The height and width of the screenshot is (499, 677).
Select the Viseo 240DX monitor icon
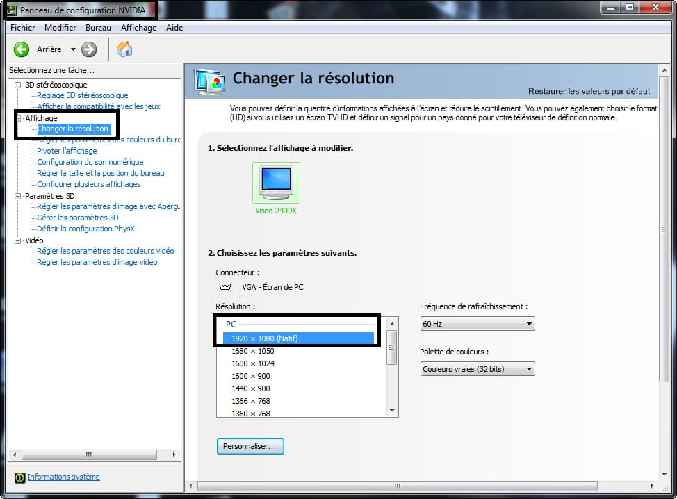277,183
